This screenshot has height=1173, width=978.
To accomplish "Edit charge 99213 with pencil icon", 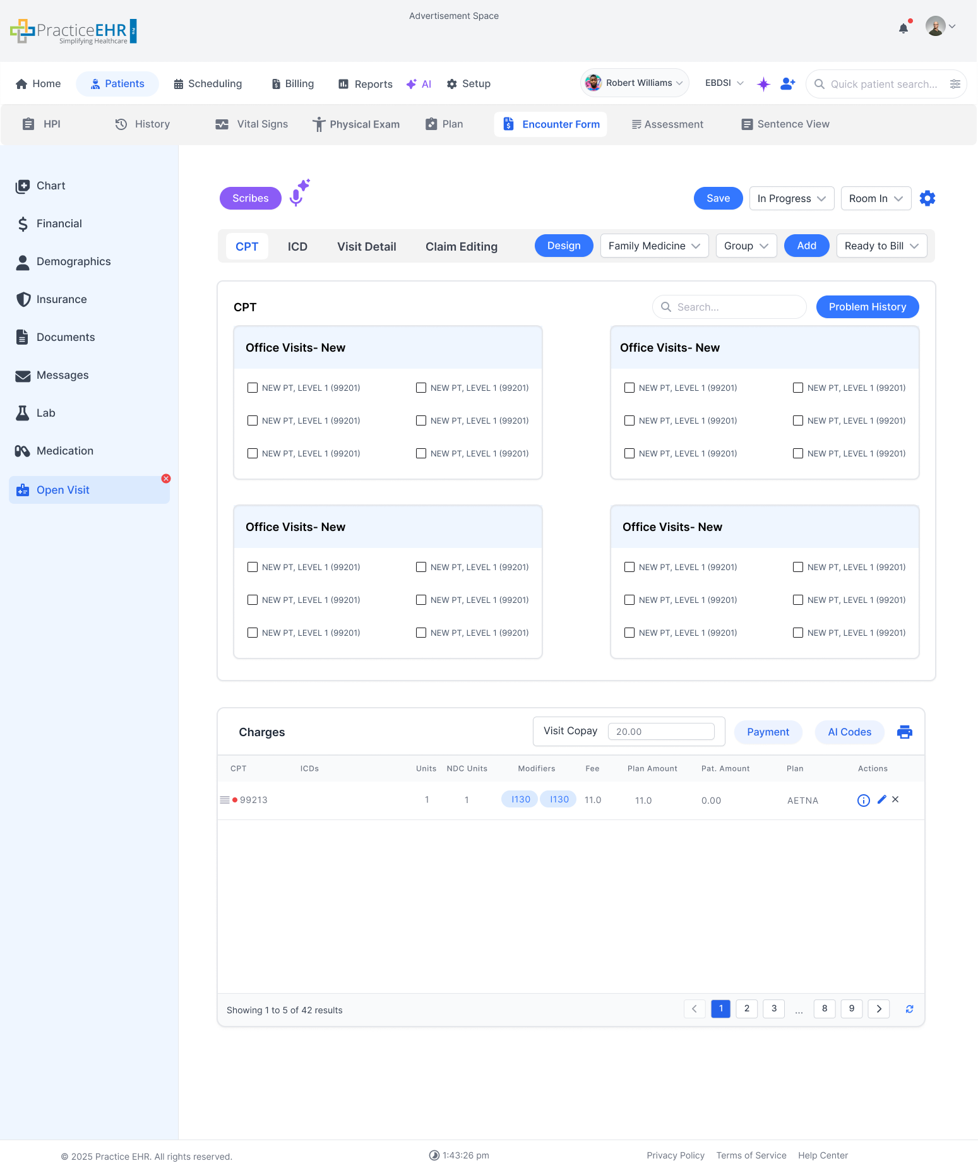I will (x=881, y=799).
